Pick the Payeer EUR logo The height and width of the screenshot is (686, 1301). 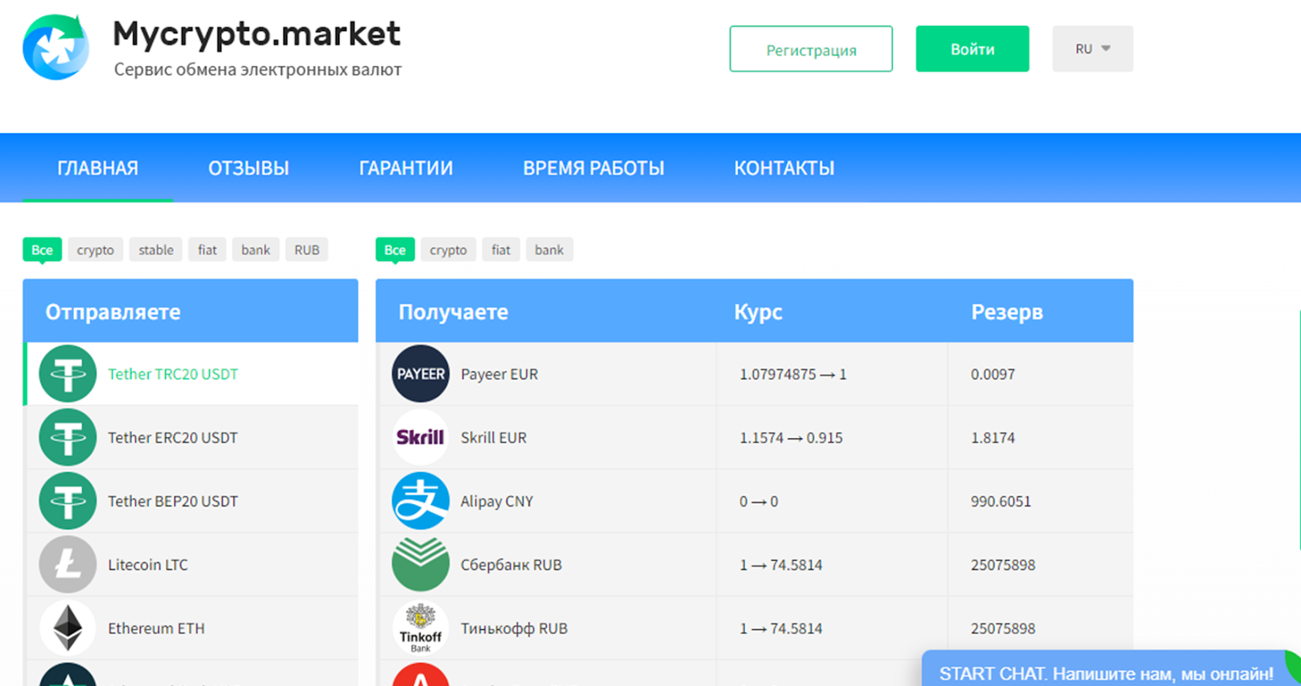coord(420,374)
